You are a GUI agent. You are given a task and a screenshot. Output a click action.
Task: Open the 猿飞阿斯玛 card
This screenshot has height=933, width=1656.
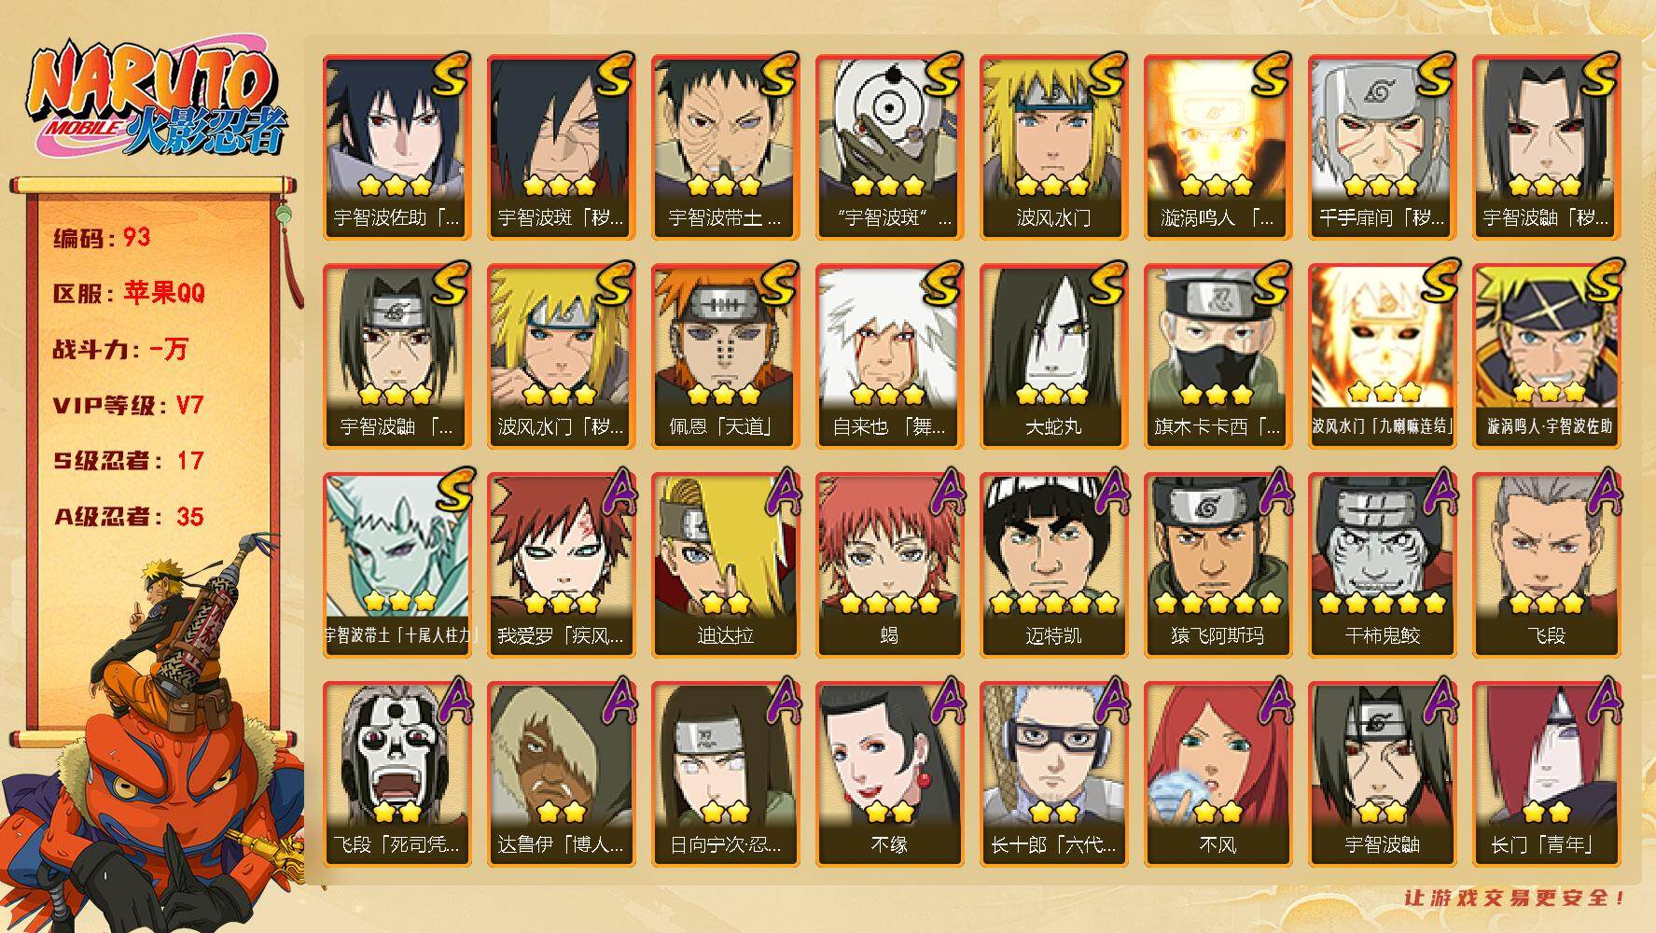pos(1218,565)
